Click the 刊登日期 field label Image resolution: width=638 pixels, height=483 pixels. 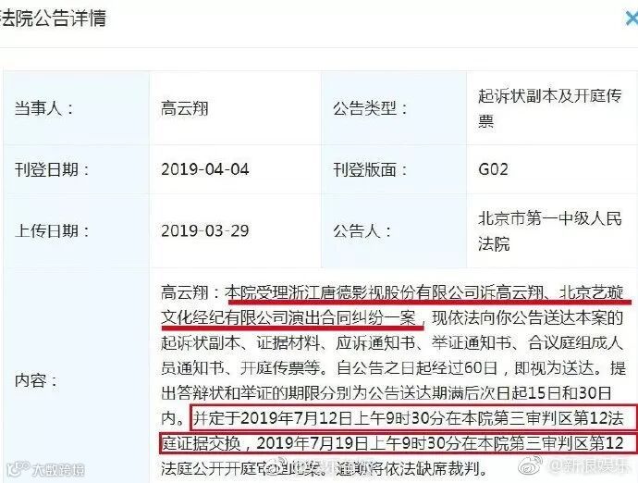pos(52,169)
